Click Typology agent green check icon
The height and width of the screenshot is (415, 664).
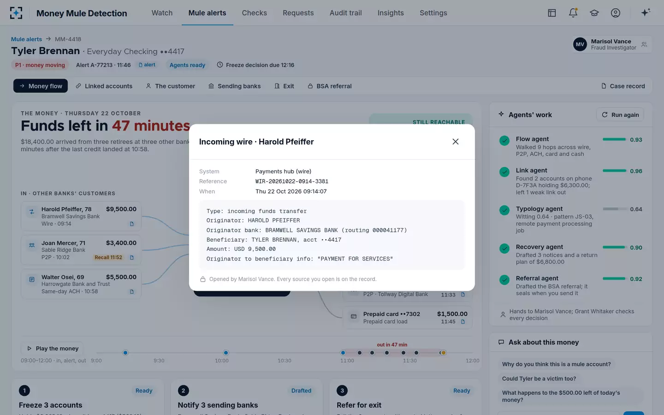click(x=504, y=210)
